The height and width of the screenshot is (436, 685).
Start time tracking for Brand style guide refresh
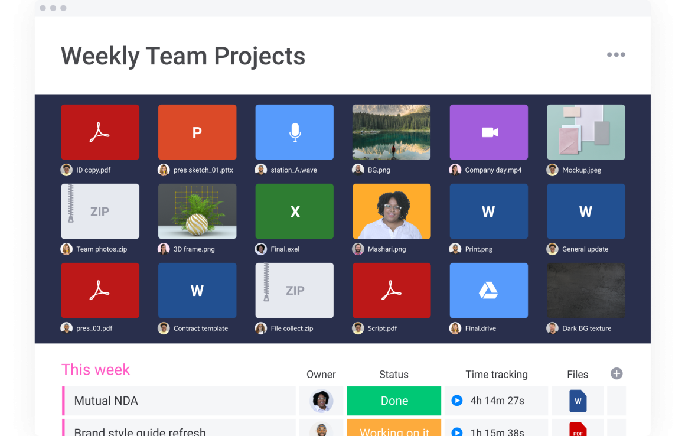(x=457, y=432)
